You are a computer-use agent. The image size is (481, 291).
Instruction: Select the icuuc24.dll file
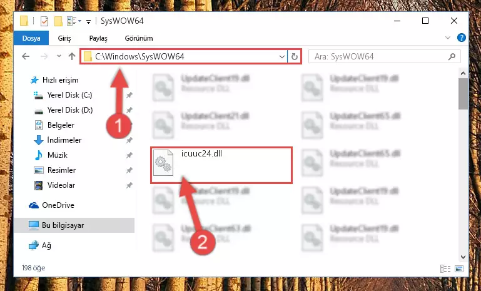pyautogui.click(x=221, y=165)
